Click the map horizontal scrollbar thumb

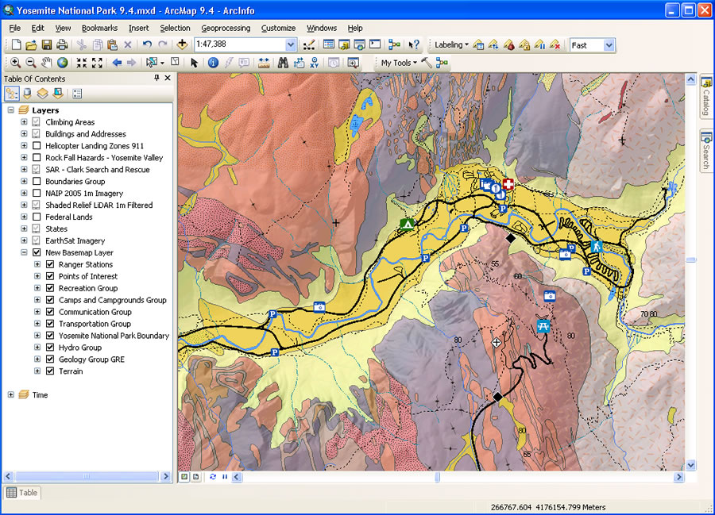point(437,477)
